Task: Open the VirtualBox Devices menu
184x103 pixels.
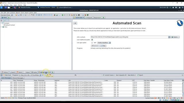Action: click(x=20, y=5)
